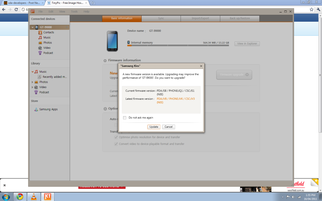
Task: Open Kies from the taskbar
Action: tap(48, 197)
